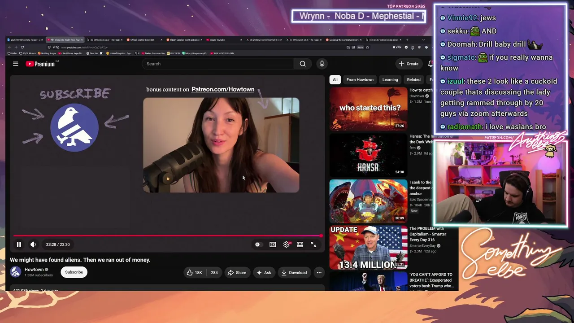Switch to the Escaping the Conceptual tab
The height and width of the screenshot is (323, 574).
pyautogui.click(x=343, y=40)
